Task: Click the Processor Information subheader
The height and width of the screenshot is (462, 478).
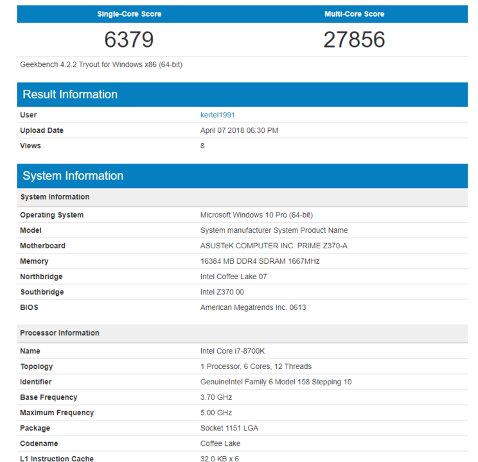Action: (242, 333)
